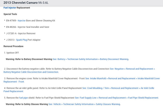This screenshot has width=163, height=110.
Task: Open Fuel Supply Line Shield Replacement link
Action: click(117, 98)
